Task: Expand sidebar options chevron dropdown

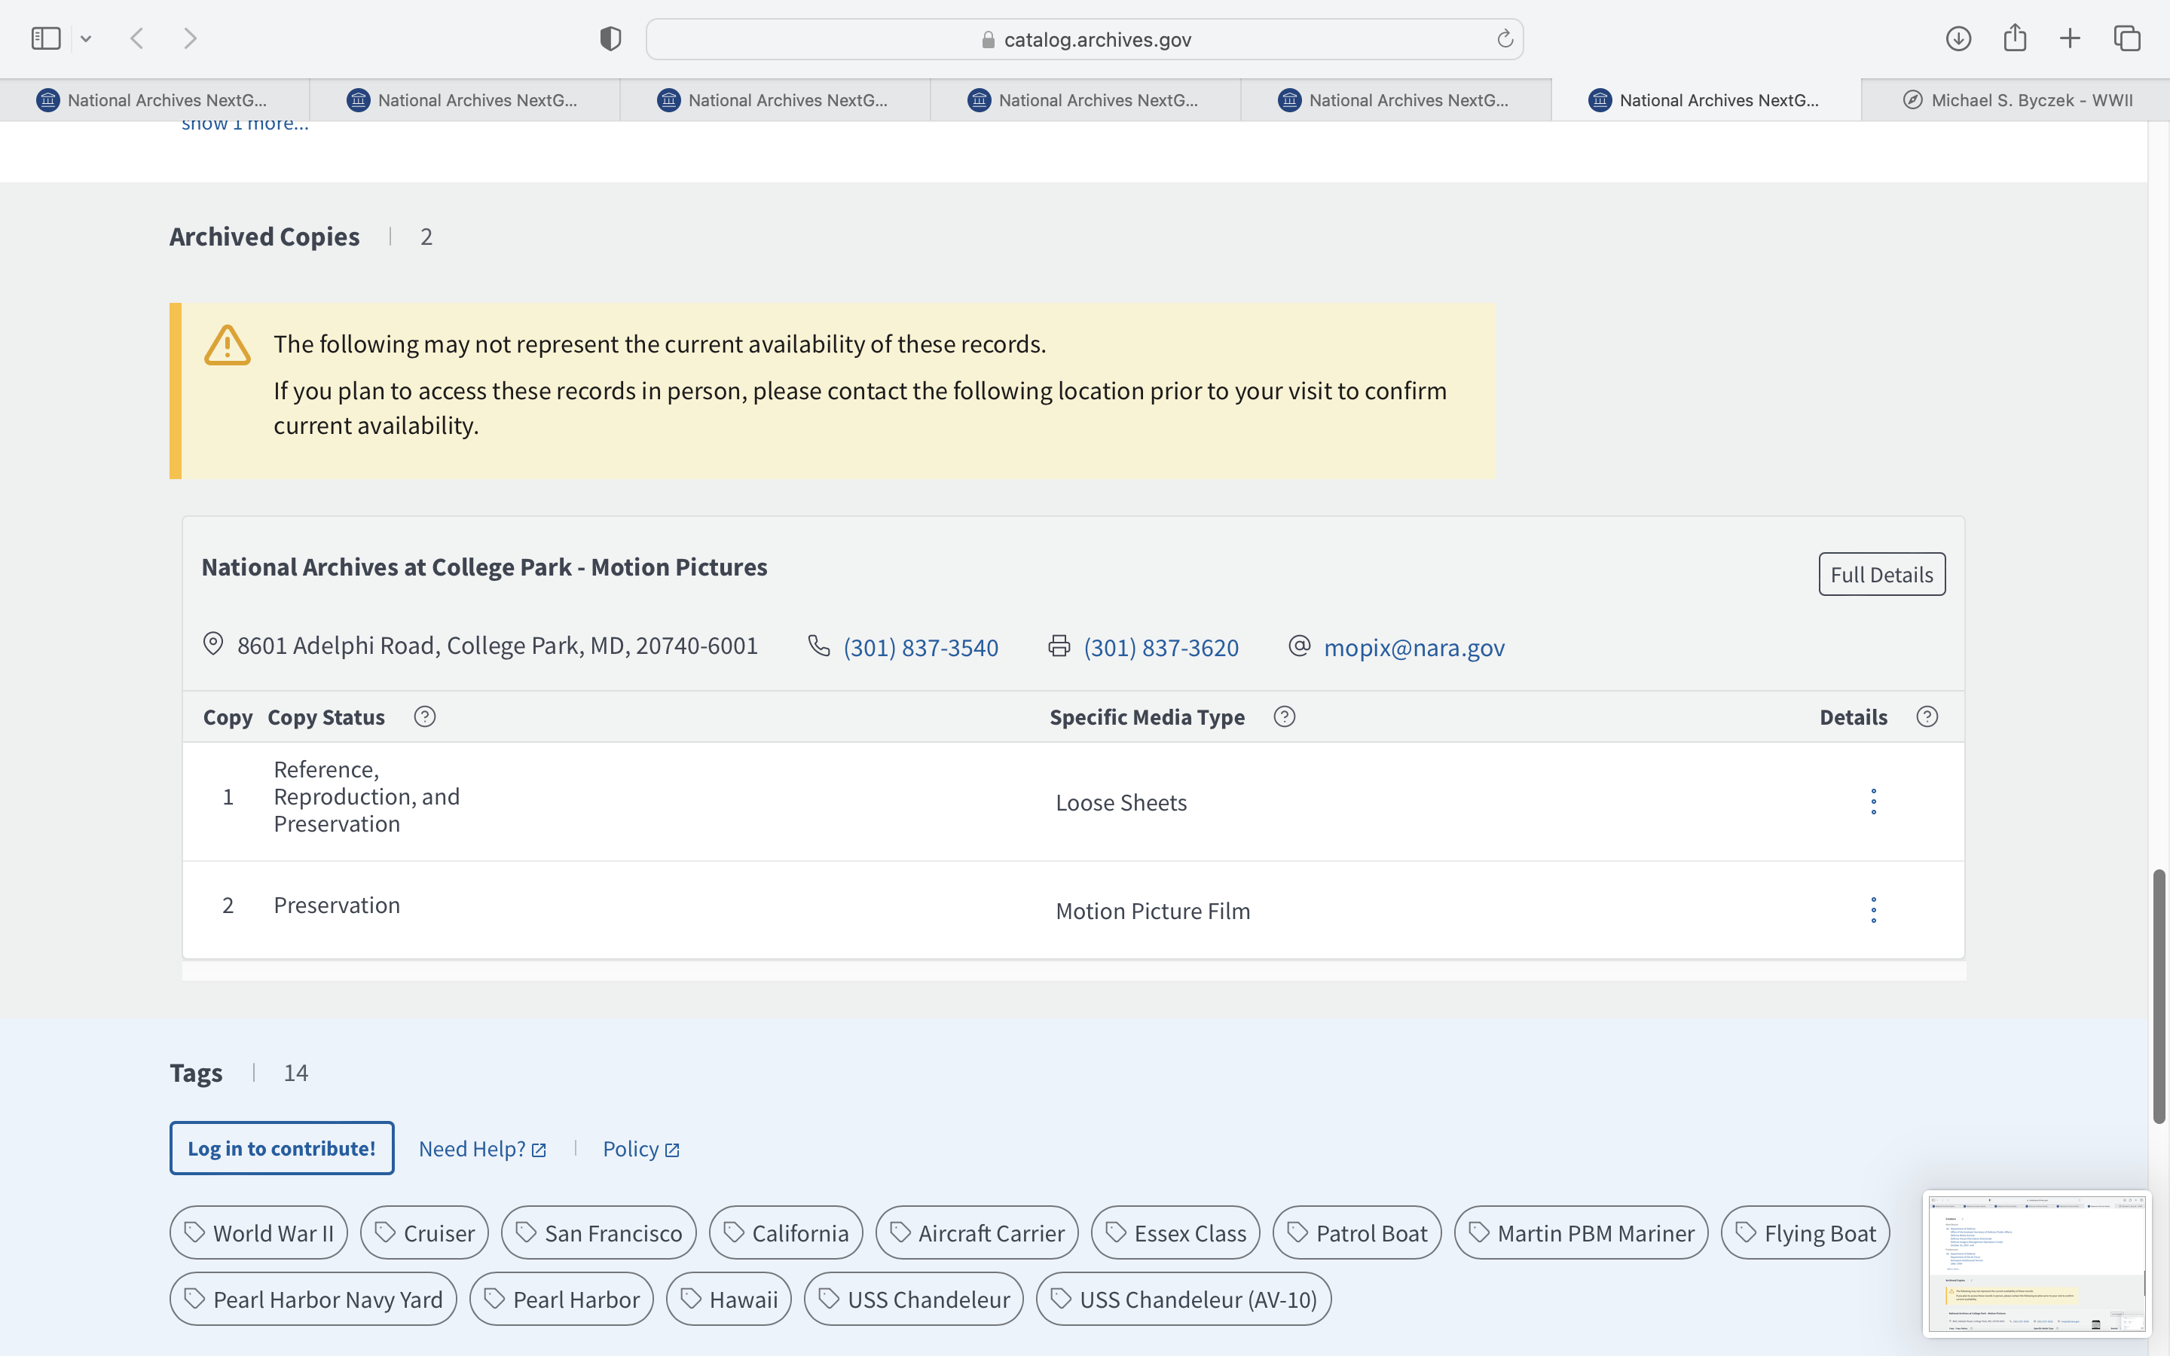Action: click(86, 38)
